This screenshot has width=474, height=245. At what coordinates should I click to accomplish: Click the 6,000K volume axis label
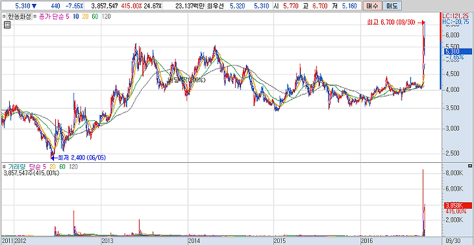(x=455, y=189)
